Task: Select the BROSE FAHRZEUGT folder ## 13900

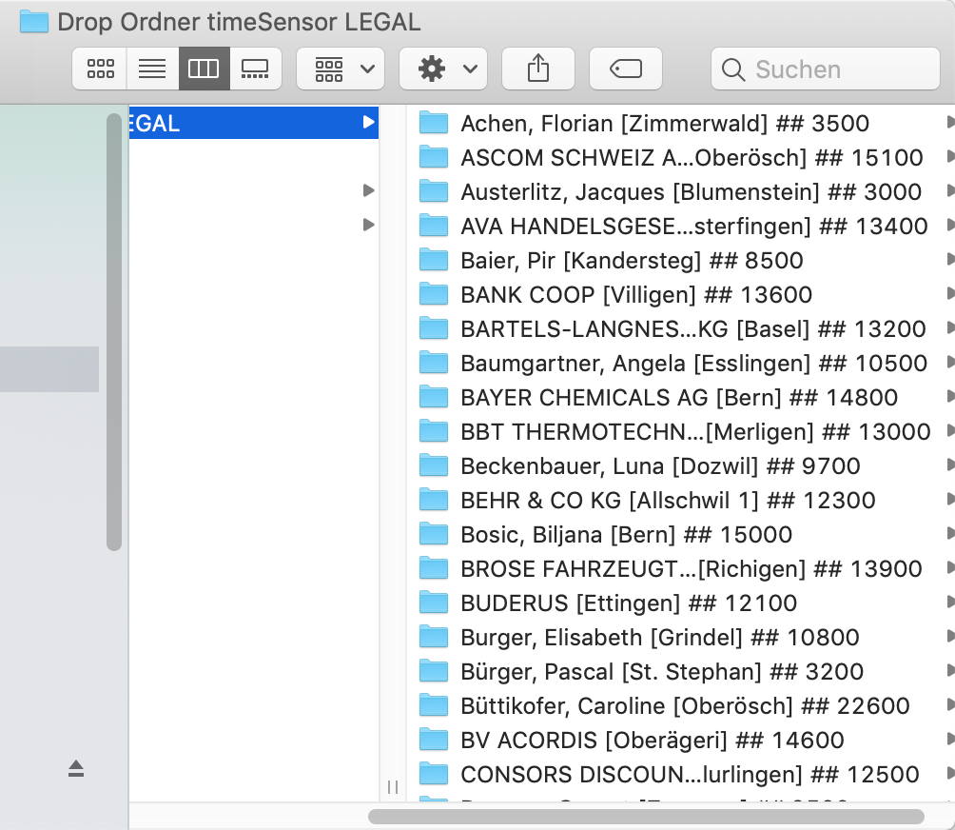Action: pos(682,568)
